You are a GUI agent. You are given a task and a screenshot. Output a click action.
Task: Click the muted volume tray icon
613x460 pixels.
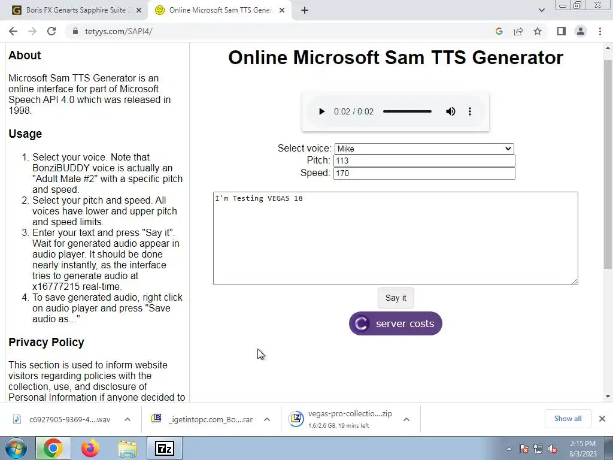[x=553, y=449]
